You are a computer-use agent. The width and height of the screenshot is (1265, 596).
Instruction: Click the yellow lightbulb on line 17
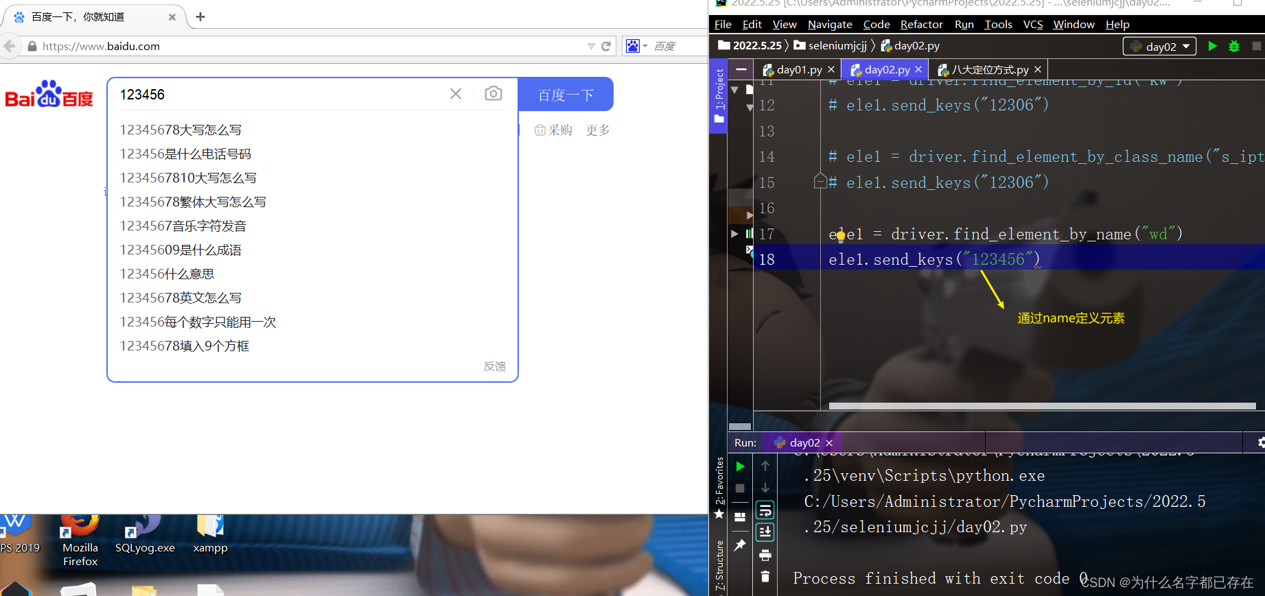tap(841, 236)
